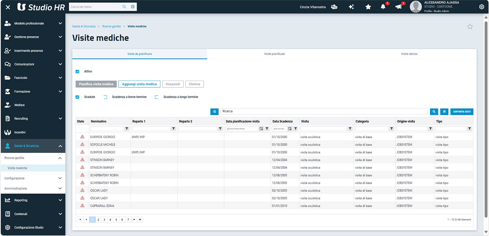This screenshot has height=236, width=489.
Task: Click the clear filters icon beside Ricerca
Action: (x=215, y=112)
